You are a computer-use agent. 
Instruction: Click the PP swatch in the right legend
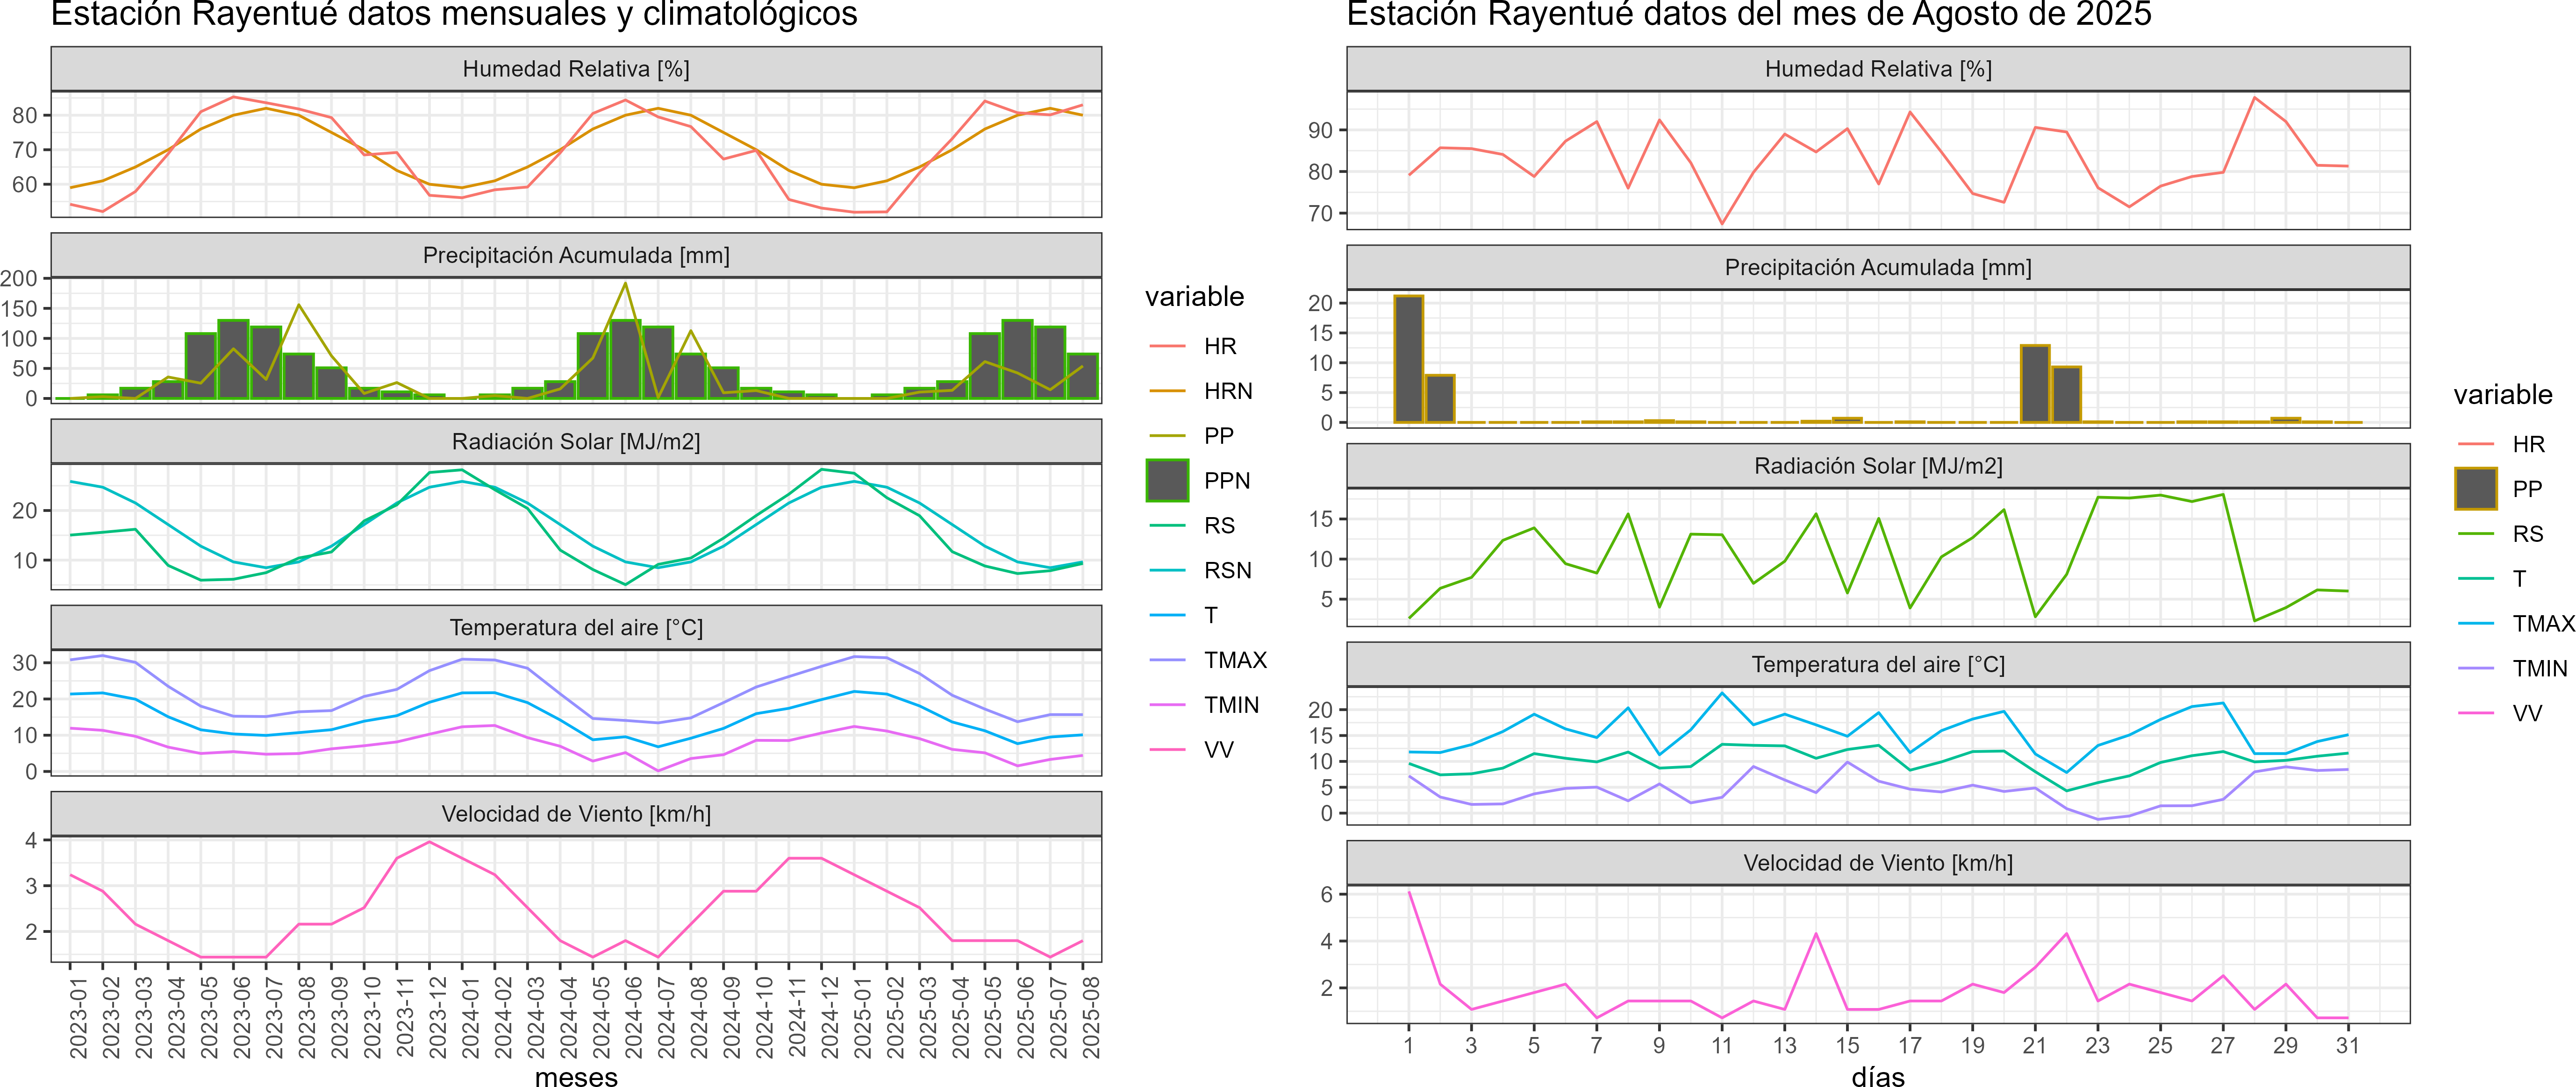[2475, 489]
